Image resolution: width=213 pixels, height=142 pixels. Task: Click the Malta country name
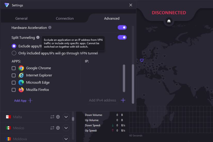tap(18, 117)
